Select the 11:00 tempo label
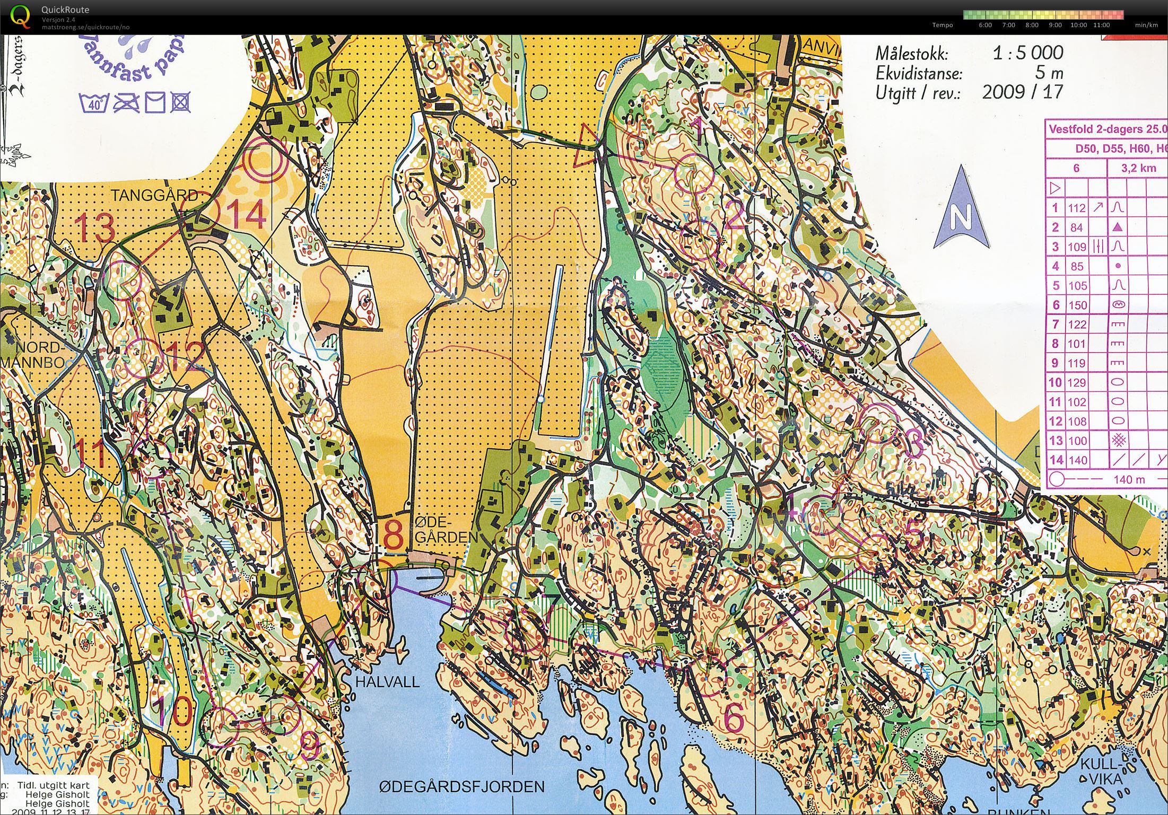 click(x=1102, y=25)
